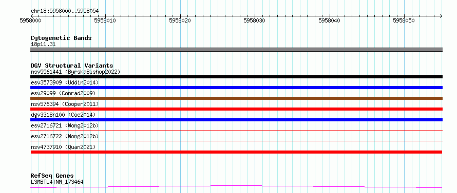
Task: Select variant label nsv4737910 (Quan2021)
Action: 63,147
